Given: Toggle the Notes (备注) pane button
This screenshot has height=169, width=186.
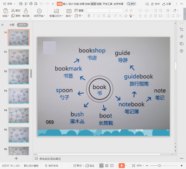Looking at the screenshot, I should 77,166.
